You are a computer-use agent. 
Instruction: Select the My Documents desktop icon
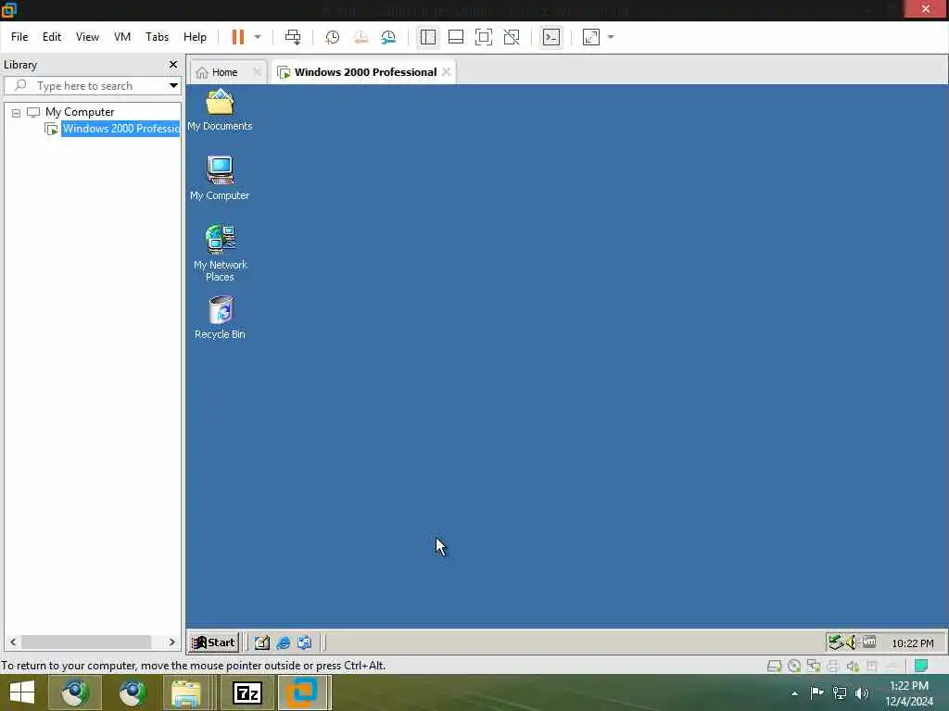[220, 110]
